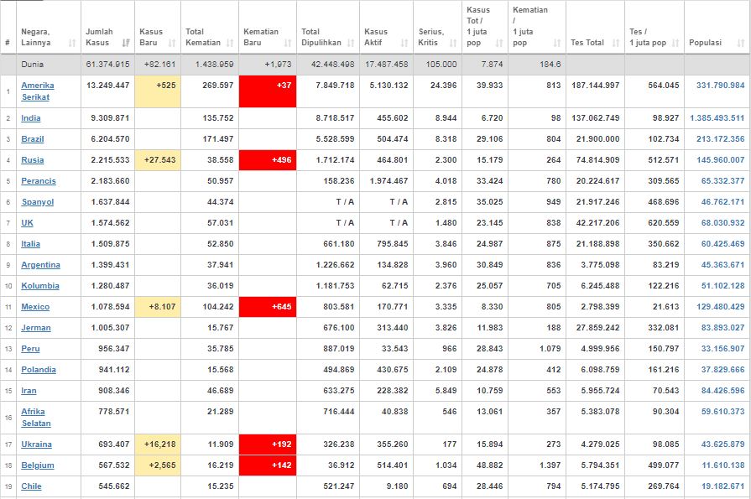The height and width of the screenshot is (499, 751).
Task: Click Amerika Serikat's +525 new cases cell
Action: 158,91
